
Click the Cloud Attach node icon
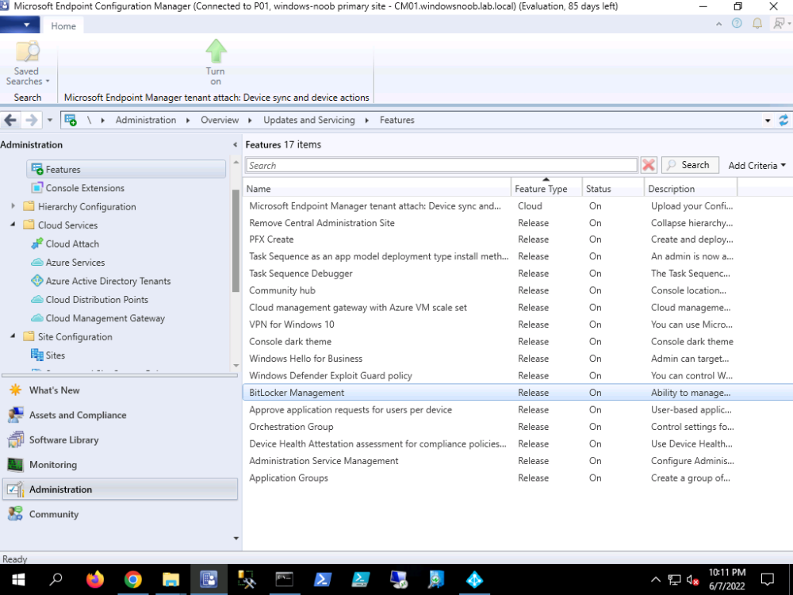37,244
